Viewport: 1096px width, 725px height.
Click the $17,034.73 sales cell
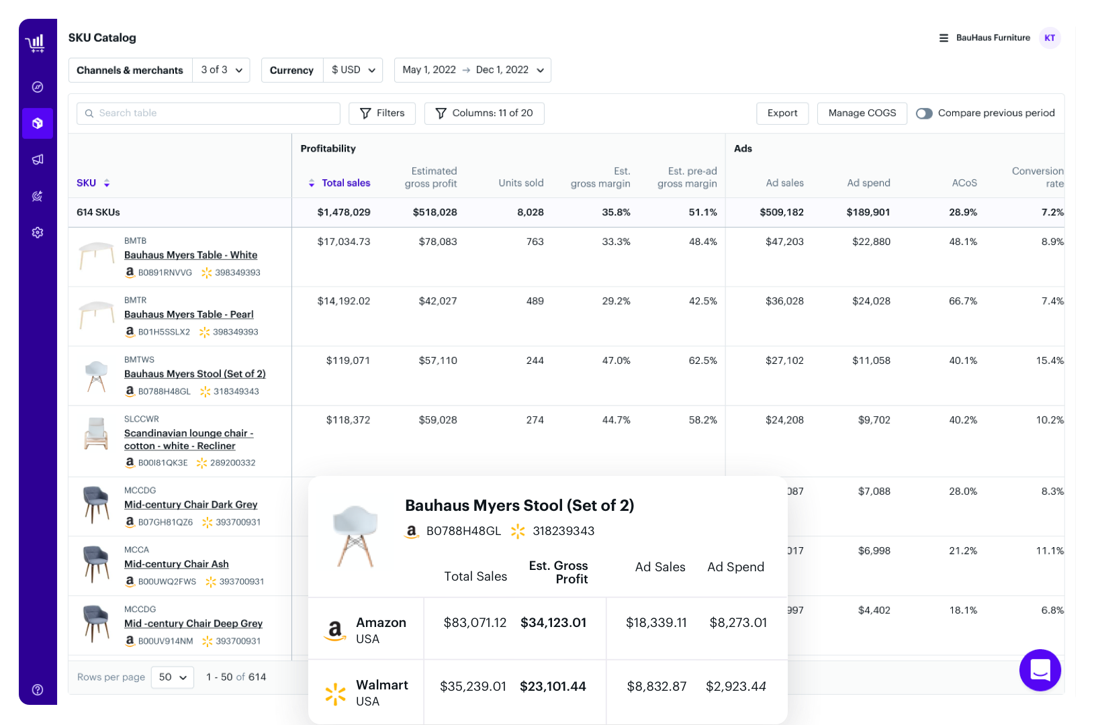click(344, 242)
